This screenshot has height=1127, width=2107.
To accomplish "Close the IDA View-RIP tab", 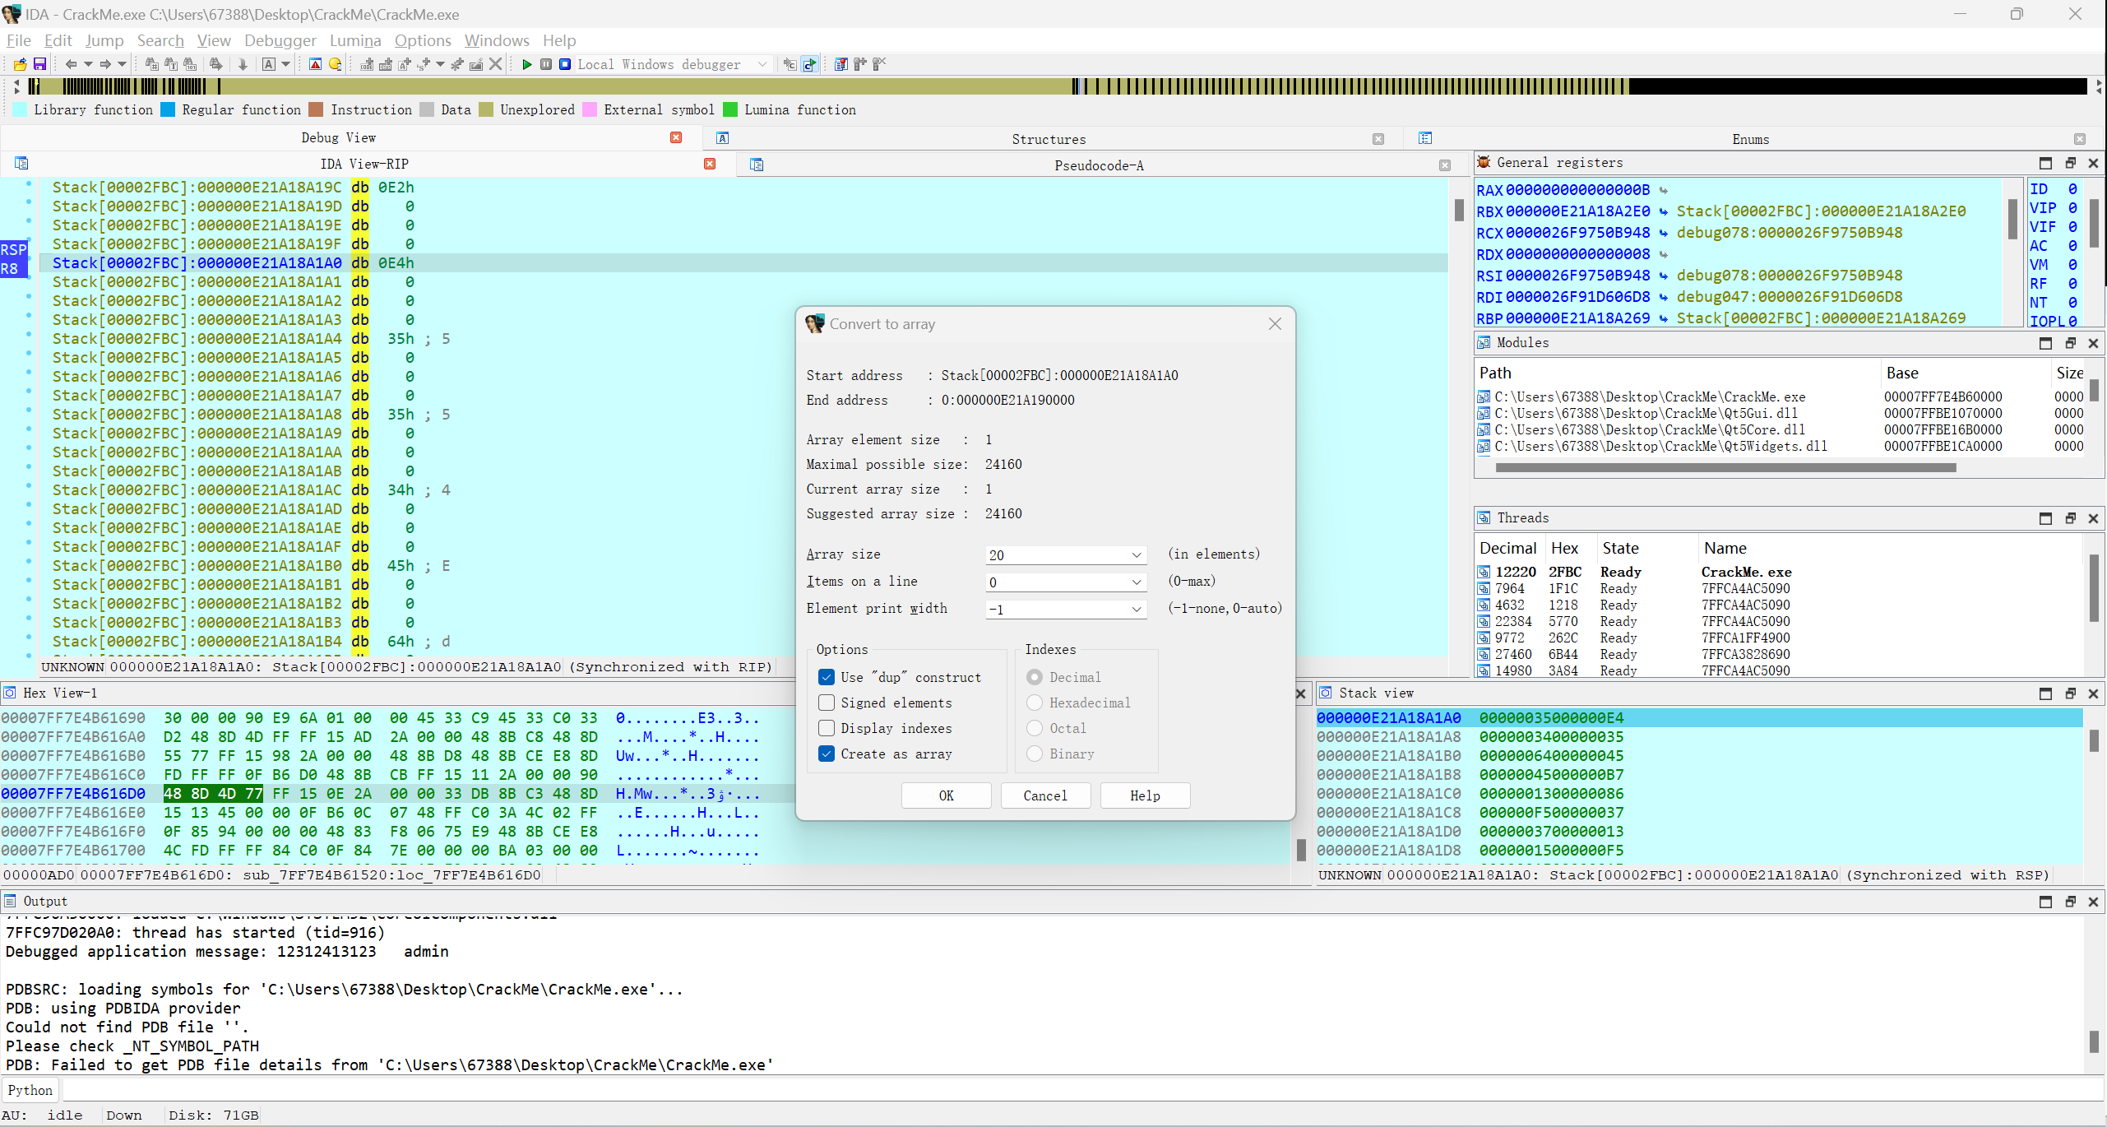I will click(x=710, y=164).
